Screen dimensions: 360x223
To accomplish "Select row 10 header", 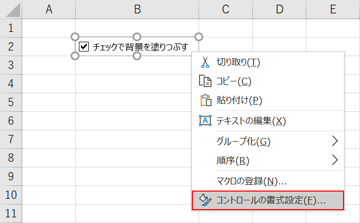I will click(x=11, y=195).
